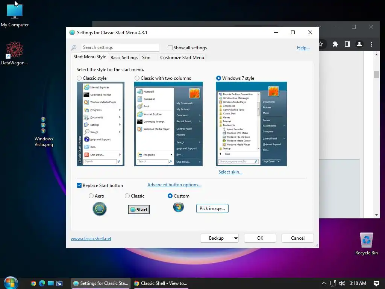Open the notification center icon

click(x=376, y=283)
